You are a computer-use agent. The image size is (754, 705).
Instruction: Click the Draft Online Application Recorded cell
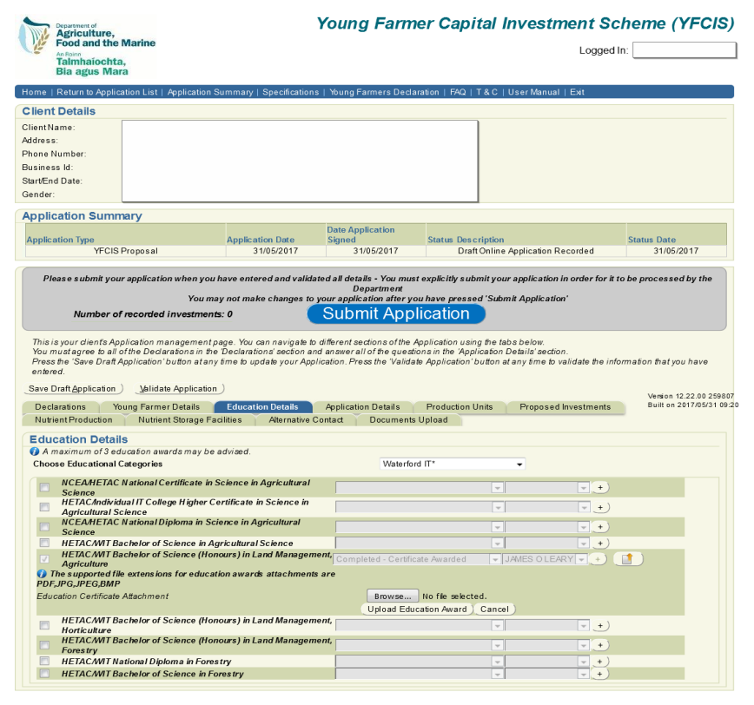click(526, 251)
